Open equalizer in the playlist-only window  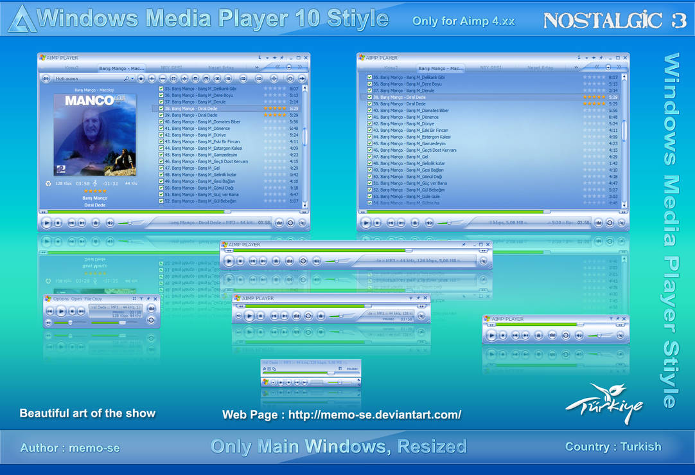pyautogui.click(x=599, y=223)
